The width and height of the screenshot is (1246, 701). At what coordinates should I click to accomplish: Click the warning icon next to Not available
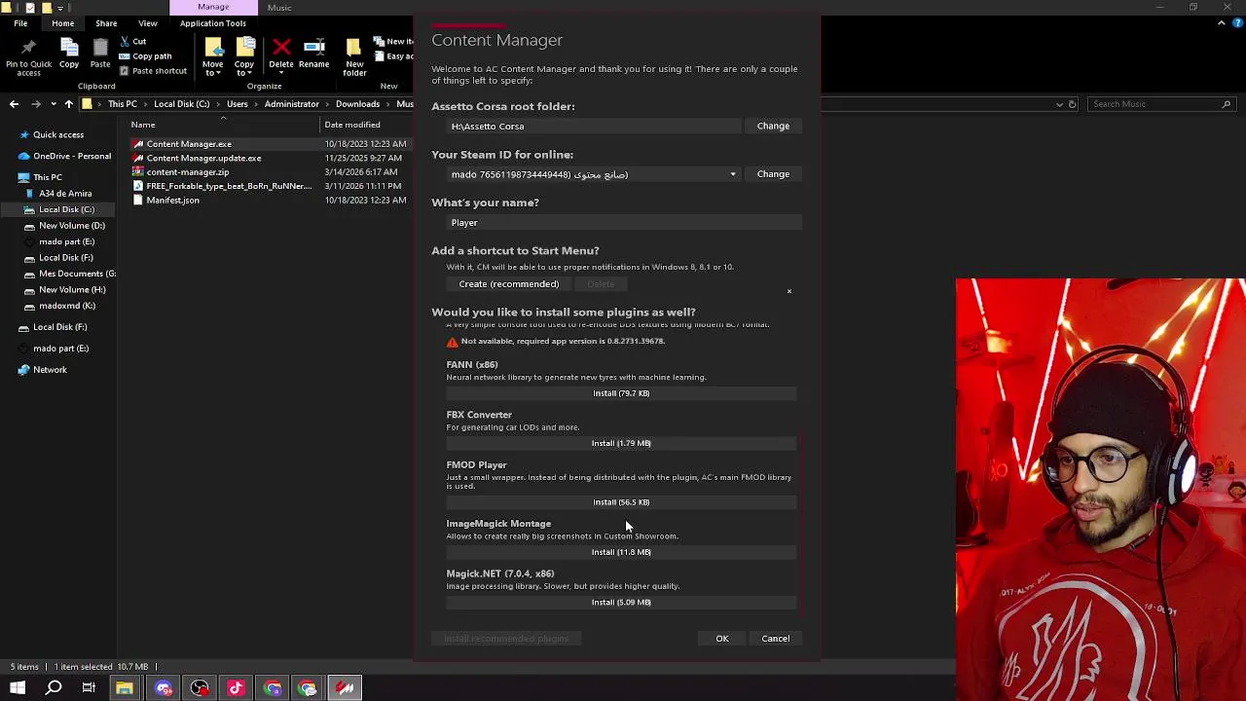pyautogui.click(x=452, y=342)
